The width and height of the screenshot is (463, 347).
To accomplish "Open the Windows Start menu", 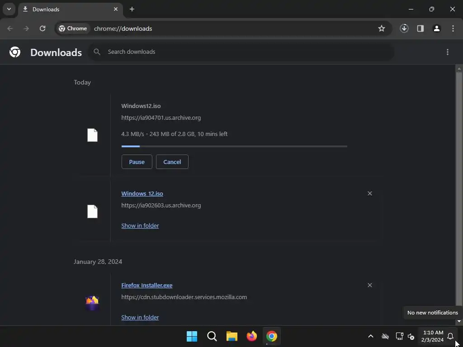I will tap(192, 336).
